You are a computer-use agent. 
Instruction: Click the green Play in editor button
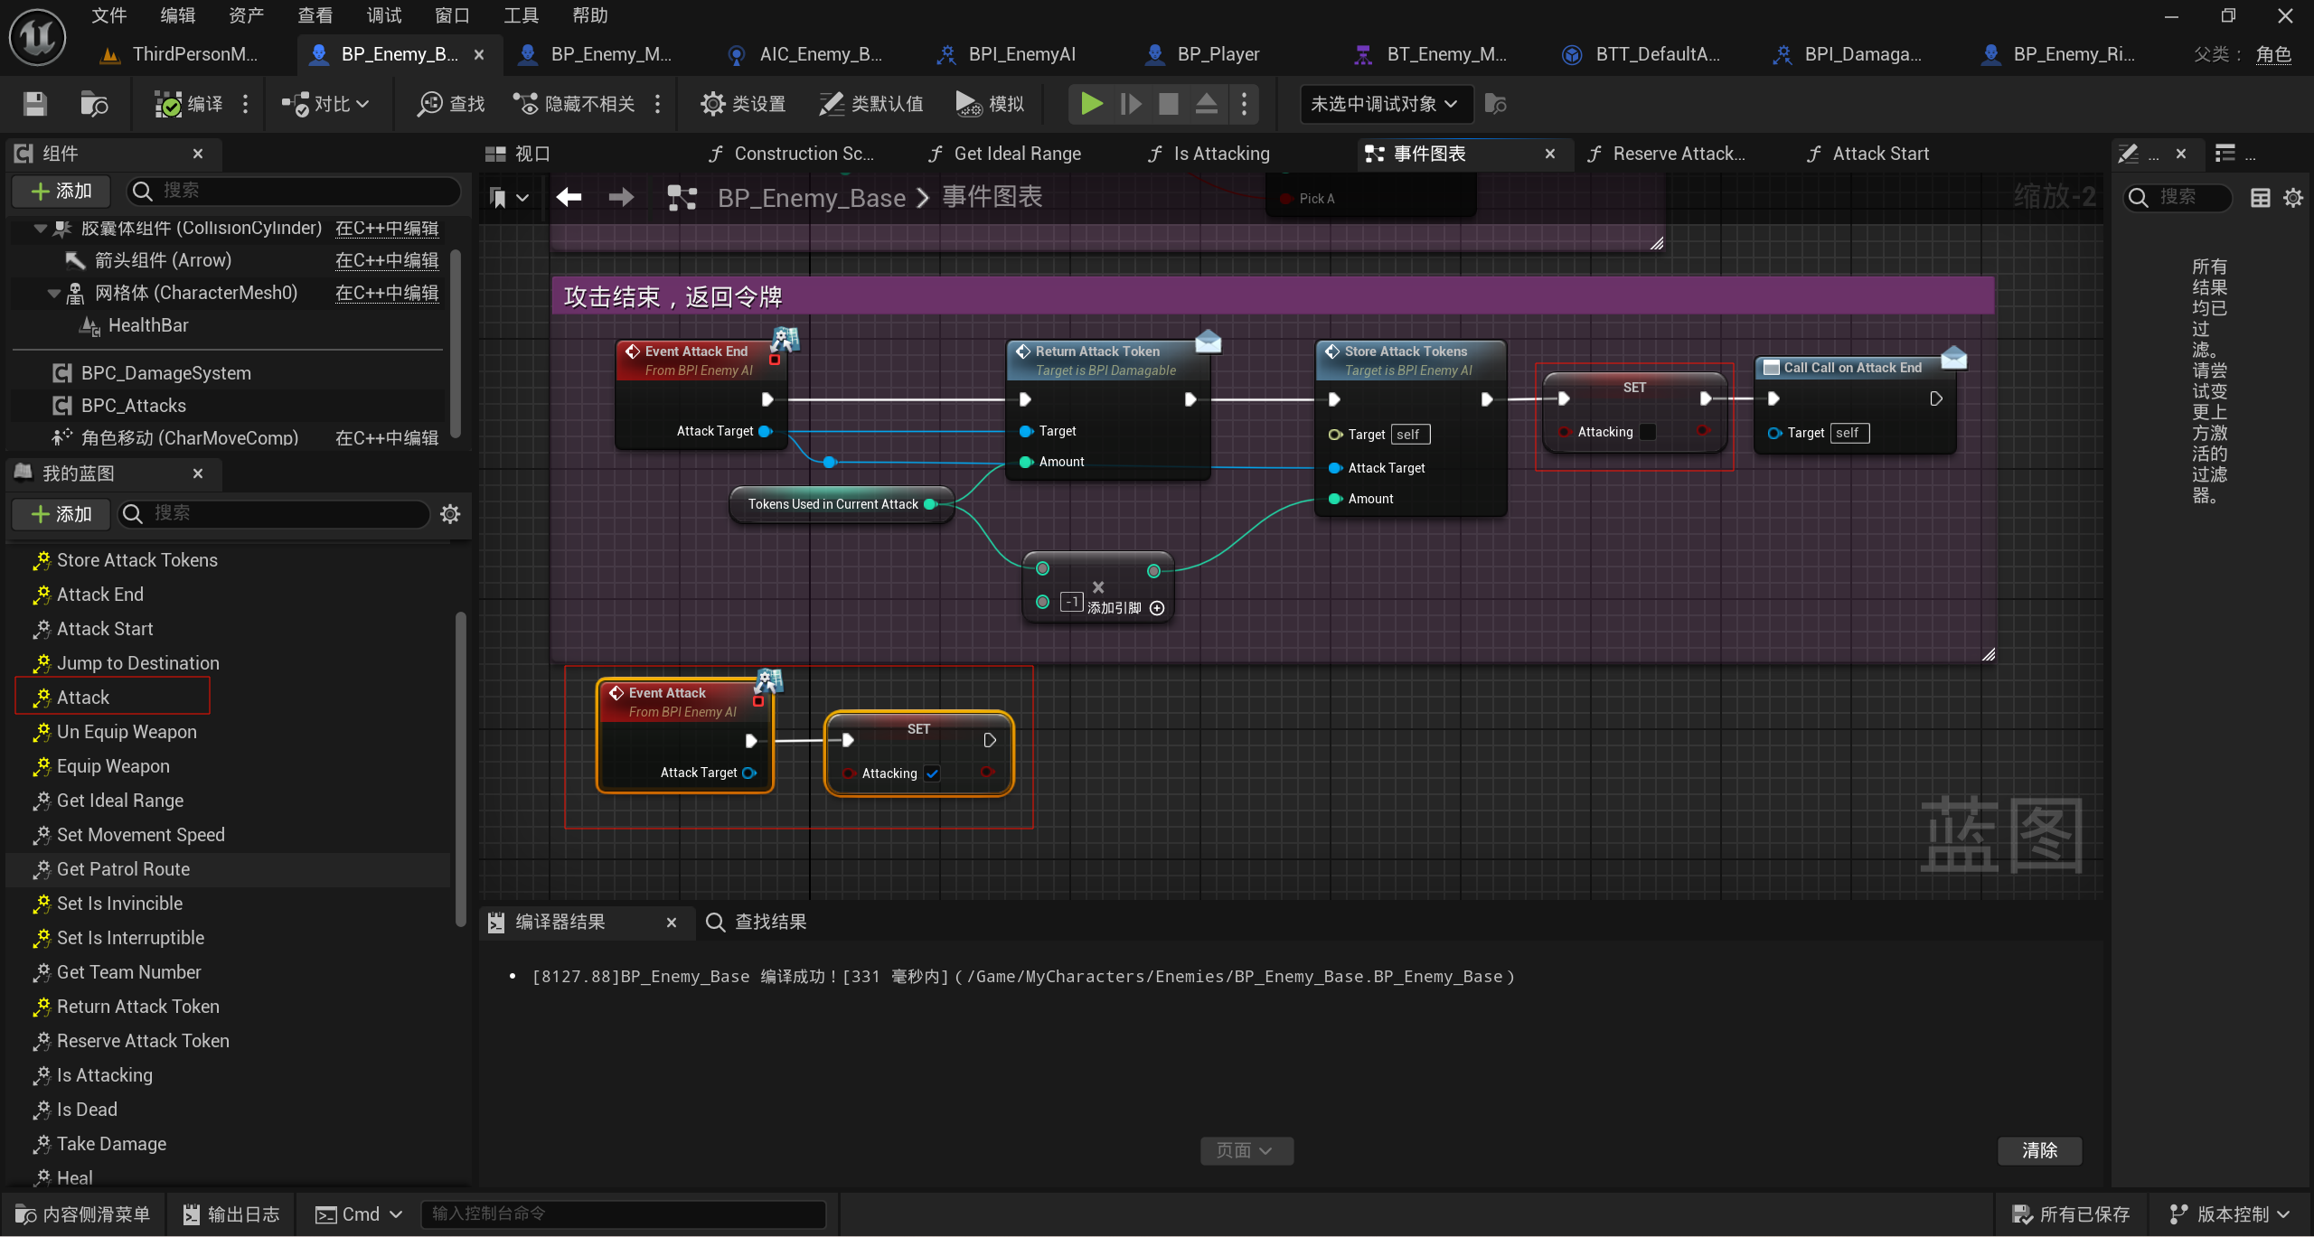tap(1091, 104)
